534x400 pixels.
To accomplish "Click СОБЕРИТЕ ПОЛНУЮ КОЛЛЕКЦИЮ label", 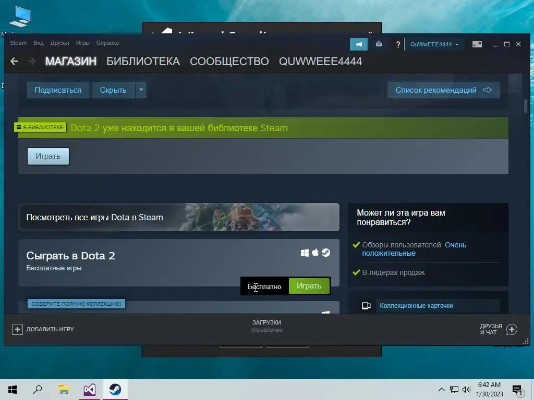I will coord(76,304).
